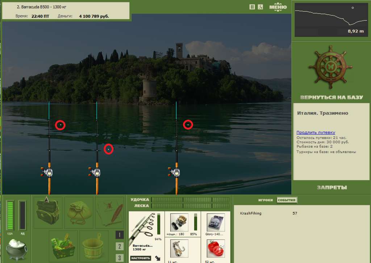Click the arrow icon beside НАСТРОИТЬ
This screenshot has width=371, height=263.
[x=158, y=258]
